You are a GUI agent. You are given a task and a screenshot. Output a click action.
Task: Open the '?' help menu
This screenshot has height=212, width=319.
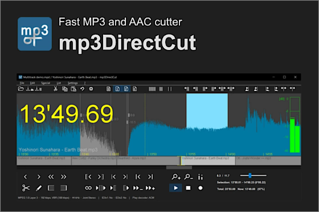point(85,83)
